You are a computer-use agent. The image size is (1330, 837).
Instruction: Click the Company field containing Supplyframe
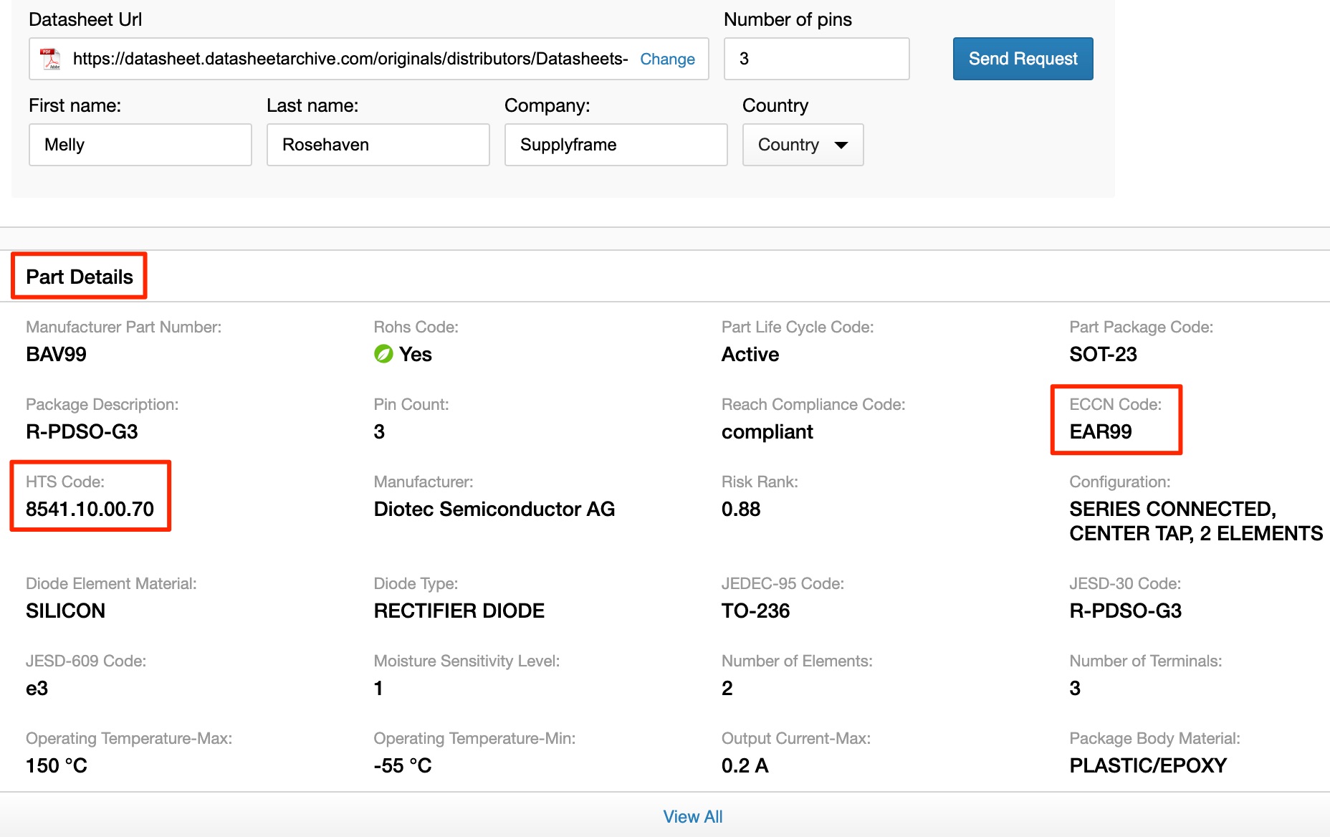tap(616, 145)
